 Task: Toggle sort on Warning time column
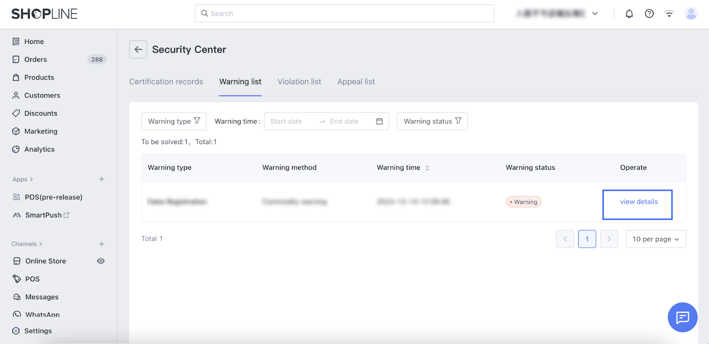pos(427,168)
